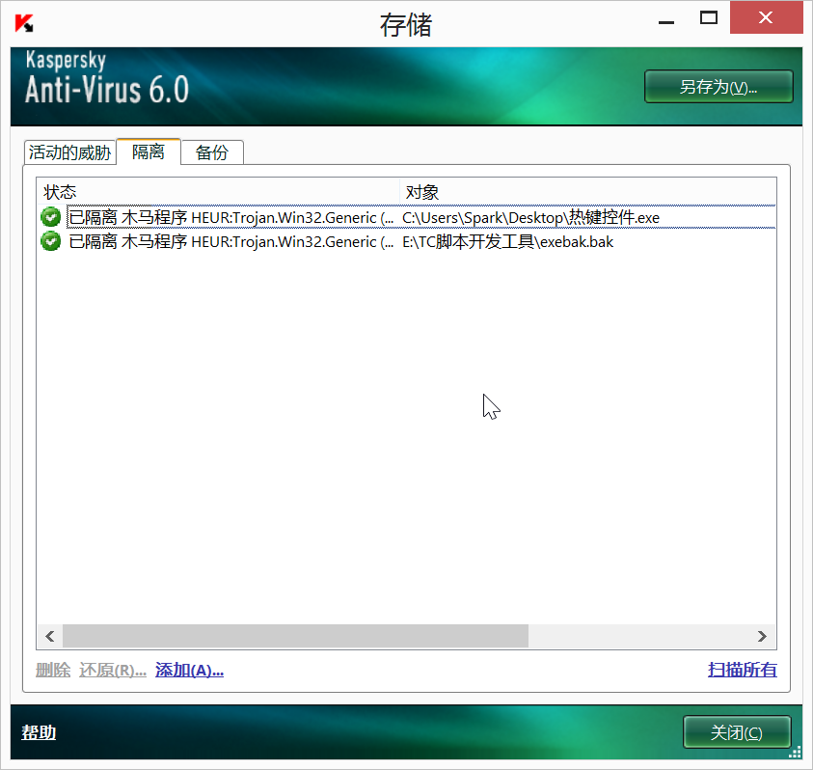Sort by the 对象 column header
This screenshot has height=770, width=813.
coord(588,191)
